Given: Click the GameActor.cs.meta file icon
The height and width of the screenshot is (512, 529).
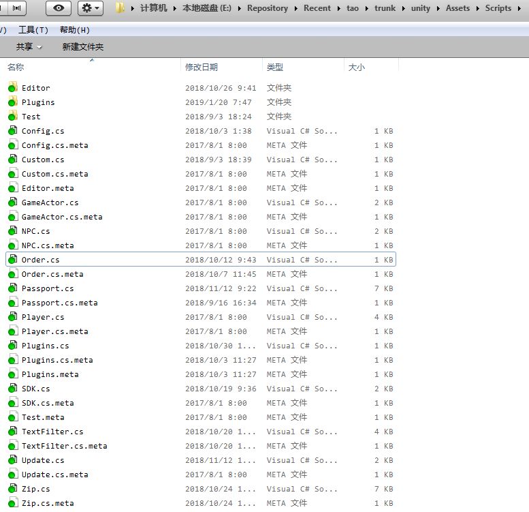Looking at the screenshot, I should pyautogui.click(x=12, y=216).
